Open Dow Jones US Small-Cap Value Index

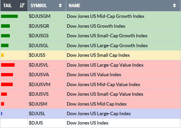[105, 94]
